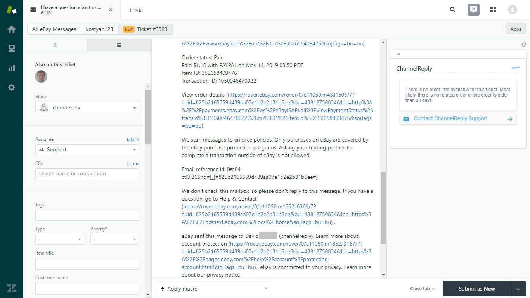Click the left panel scrollbar thumb

click(x=148, y=117)
